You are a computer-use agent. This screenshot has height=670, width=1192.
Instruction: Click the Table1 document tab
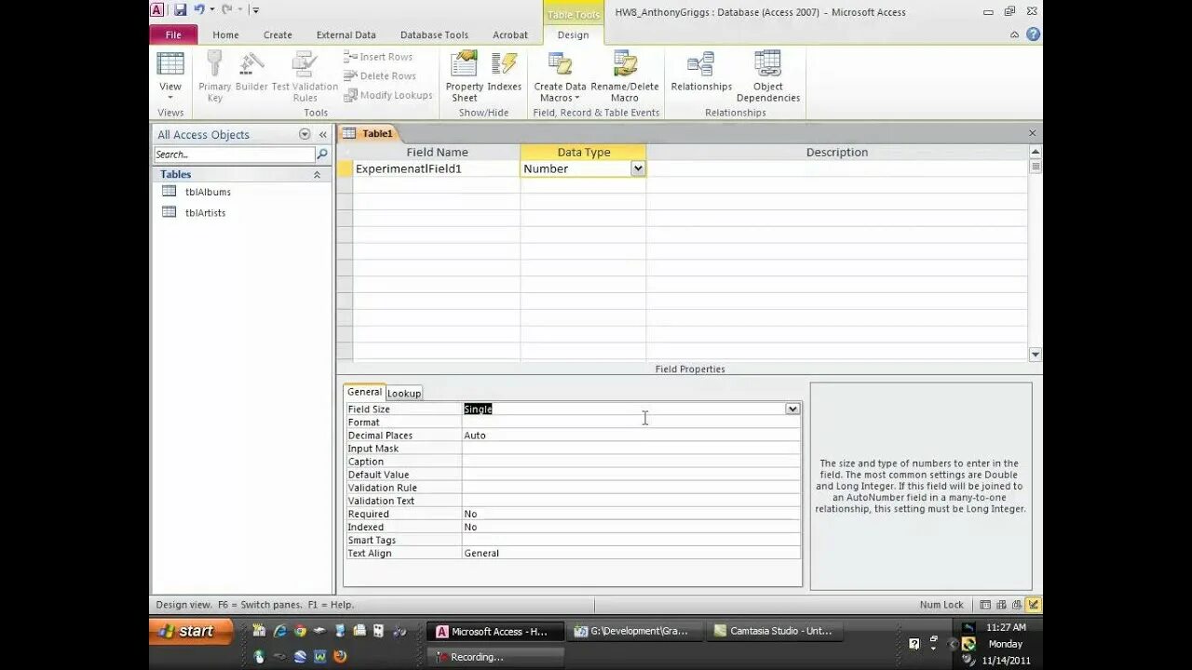coord(370,133)
